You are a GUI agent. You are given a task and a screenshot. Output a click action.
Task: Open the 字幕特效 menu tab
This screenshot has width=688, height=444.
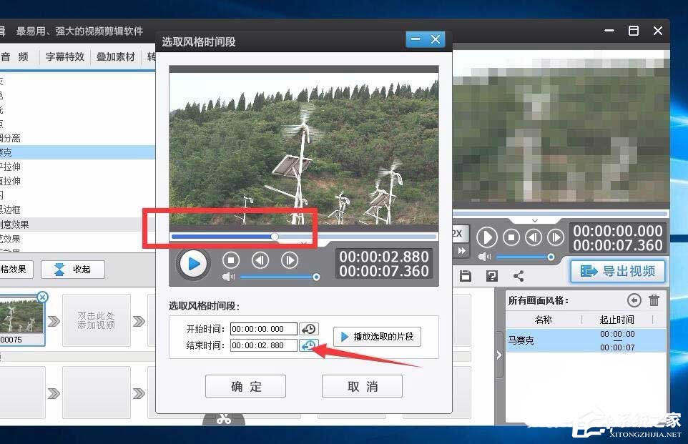(64, 56)
